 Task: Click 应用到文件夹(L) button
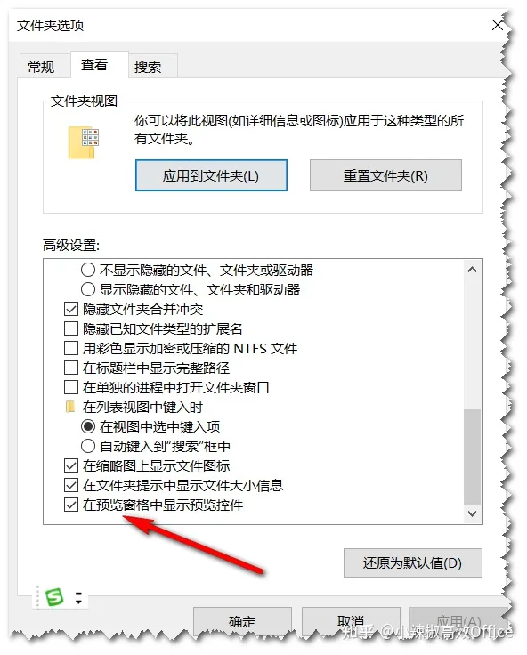tap(211, 175)
